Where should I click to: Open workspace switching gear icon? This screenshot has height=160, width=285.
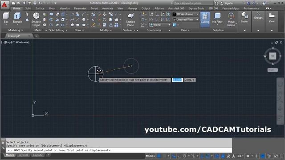pyautogui.click(x=248, y=156)
